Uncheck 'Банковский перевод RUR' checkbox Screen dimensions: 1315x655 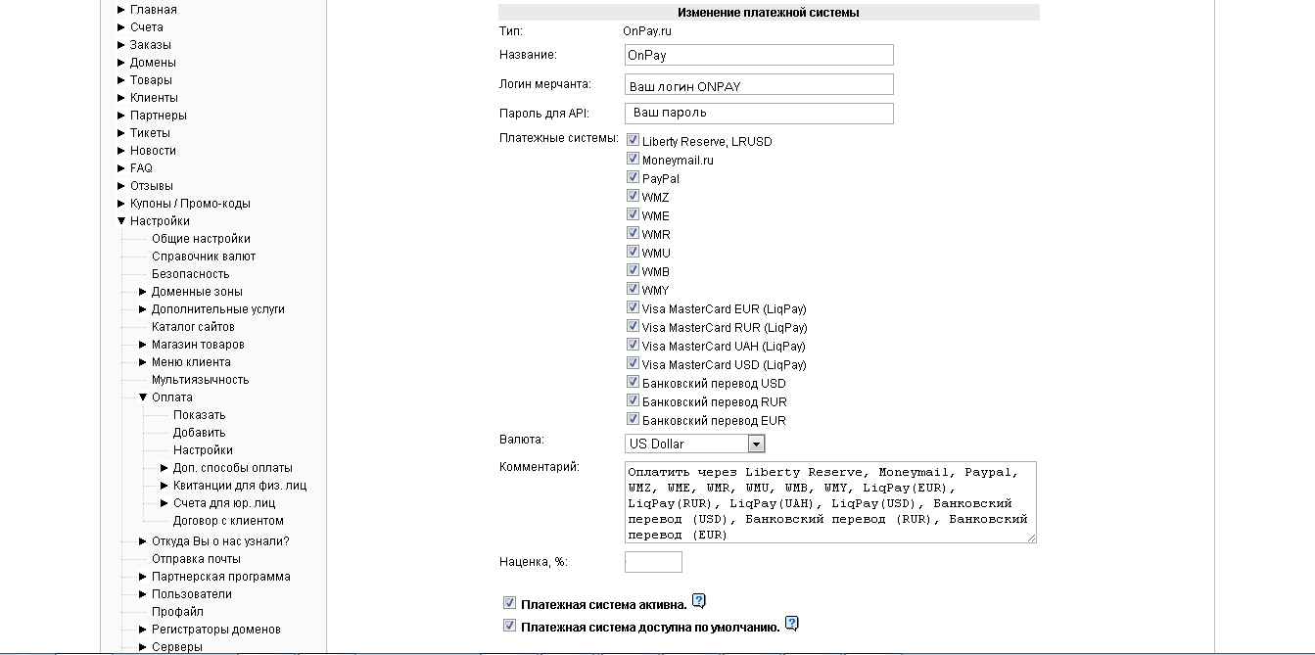(633, 400)
